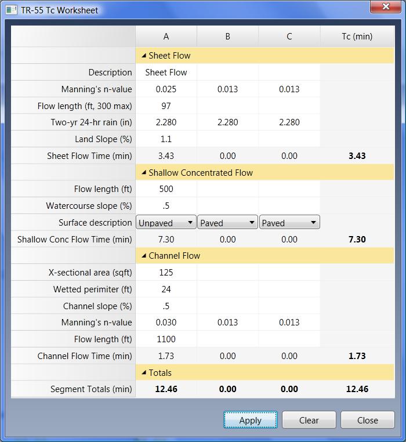Collapse the Sheet Flow section
This screenshot has width=406, height=442.
pos(143,56)
